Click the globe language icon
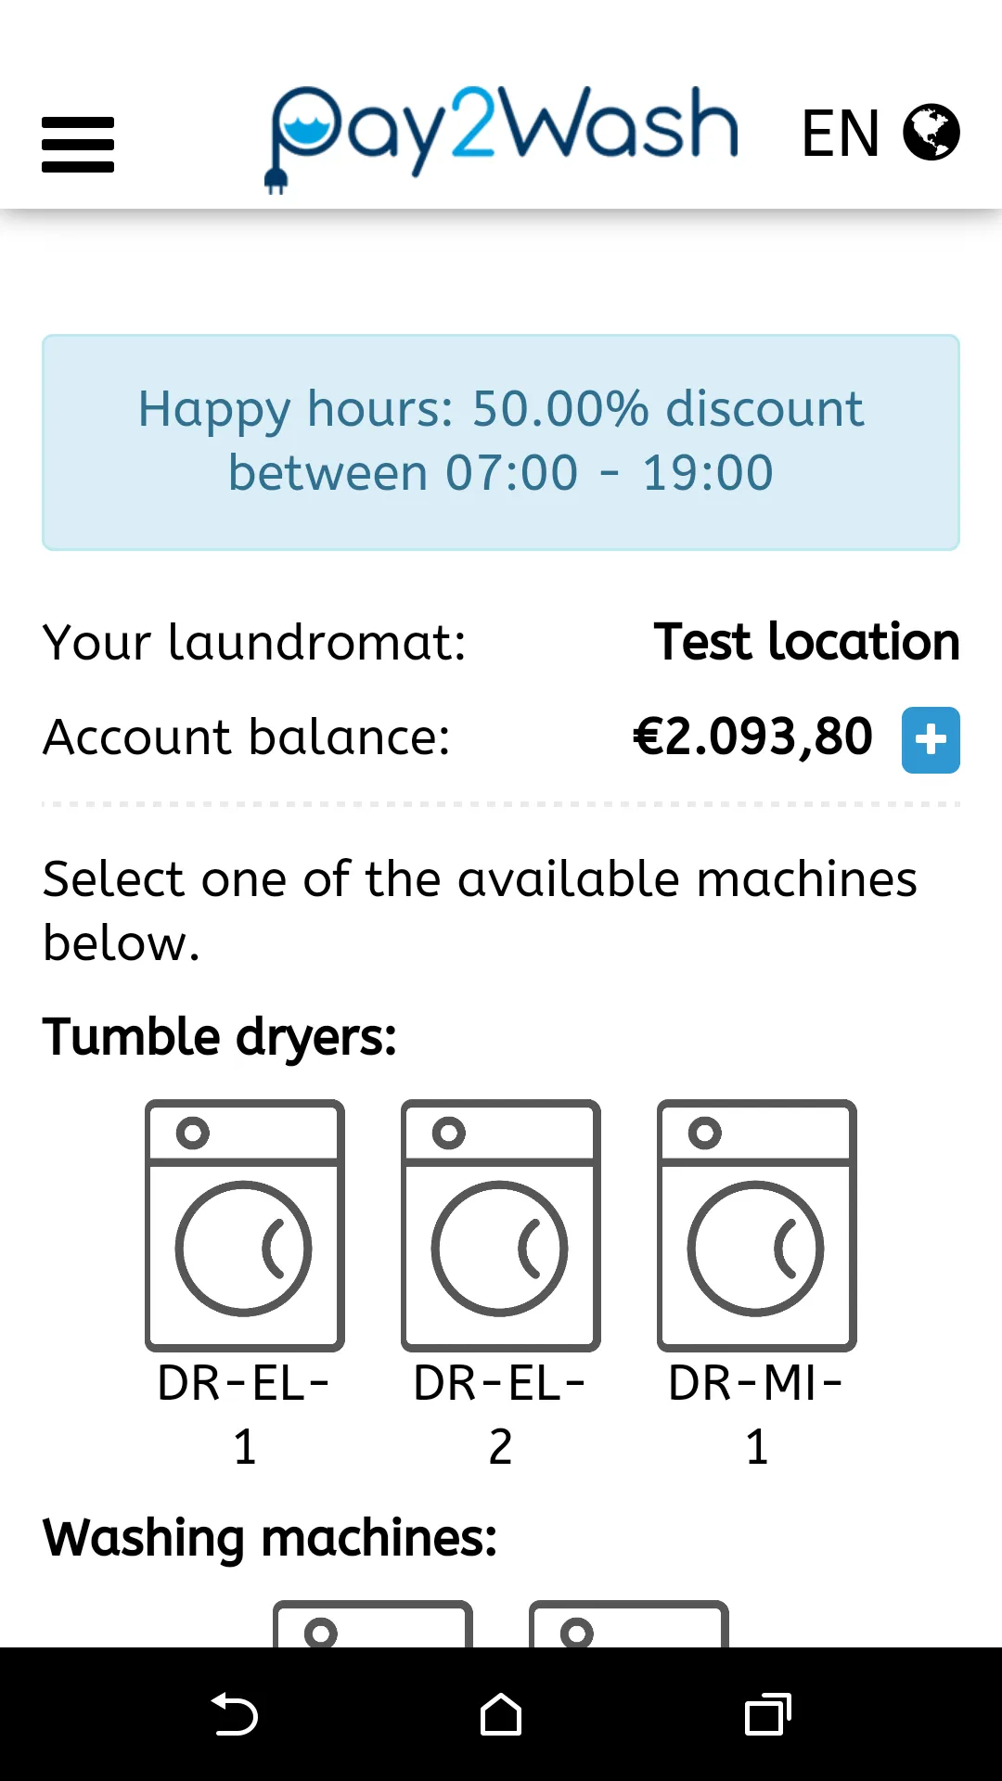This screenshot has width=1002, height=1781. 931,133
